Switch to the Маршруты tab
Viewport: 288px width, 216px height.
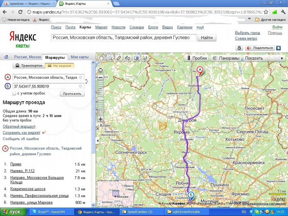point(55,57)
